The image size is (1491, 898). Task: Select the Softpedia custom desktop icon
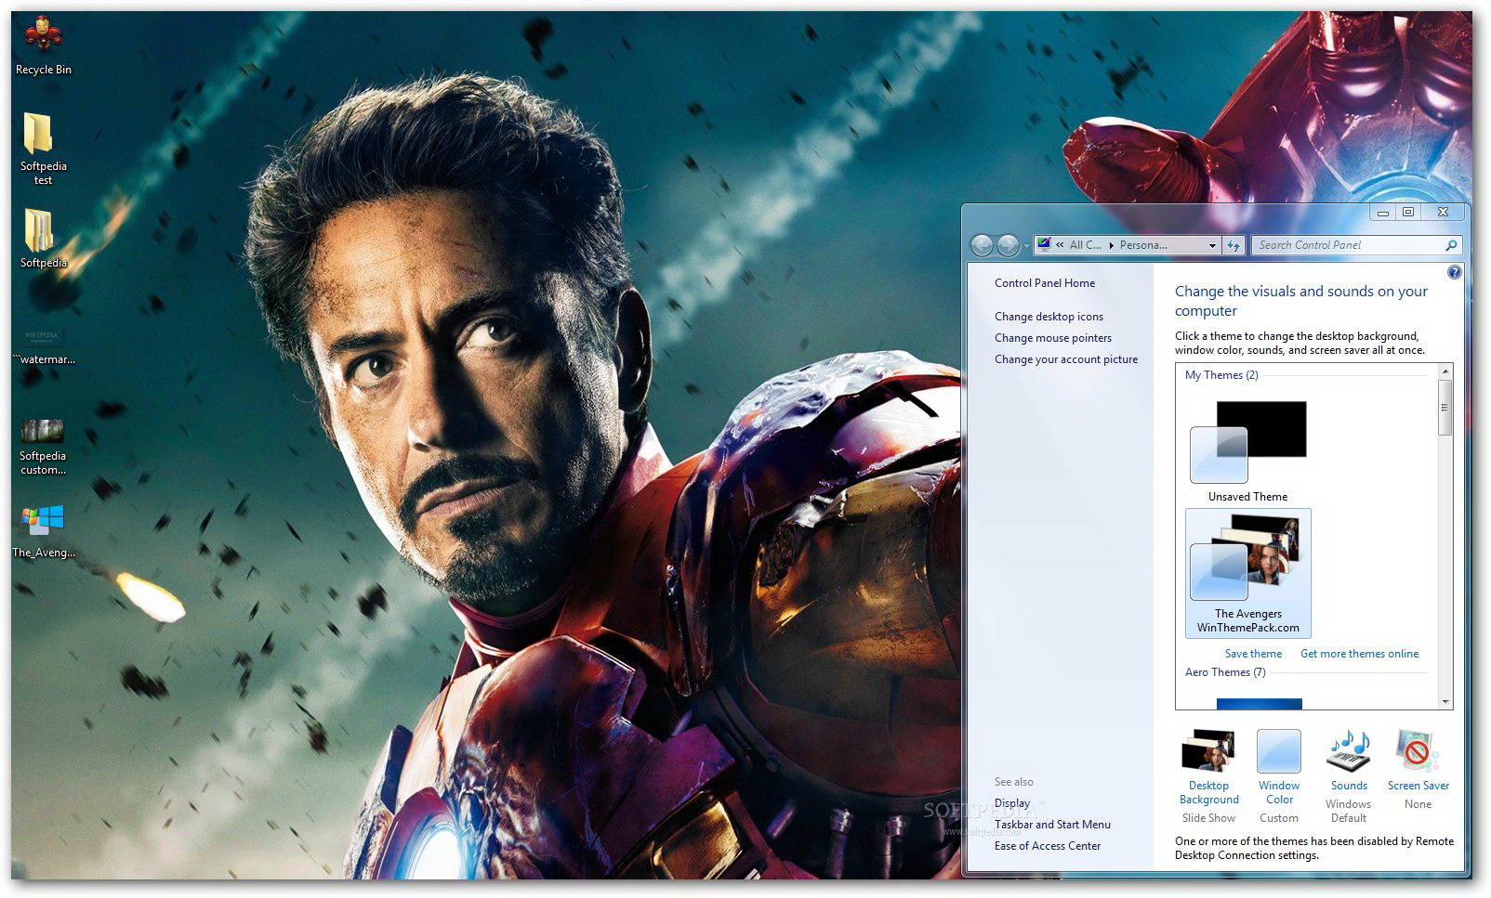(x=43, y=448)
